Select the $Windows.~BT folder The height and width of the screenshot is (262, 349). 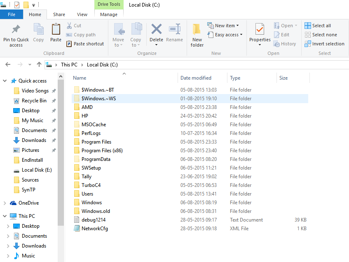pos(98,90)
